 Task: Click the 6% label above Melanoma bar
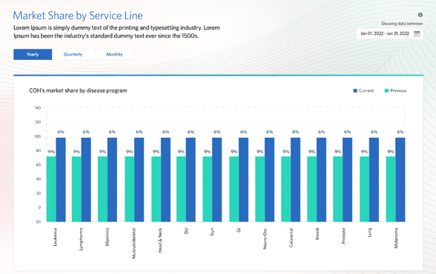coord(400,132)
